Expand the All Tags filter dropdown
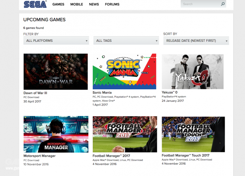The width and height of the screenshot is (245, 176). click(126, 41)
